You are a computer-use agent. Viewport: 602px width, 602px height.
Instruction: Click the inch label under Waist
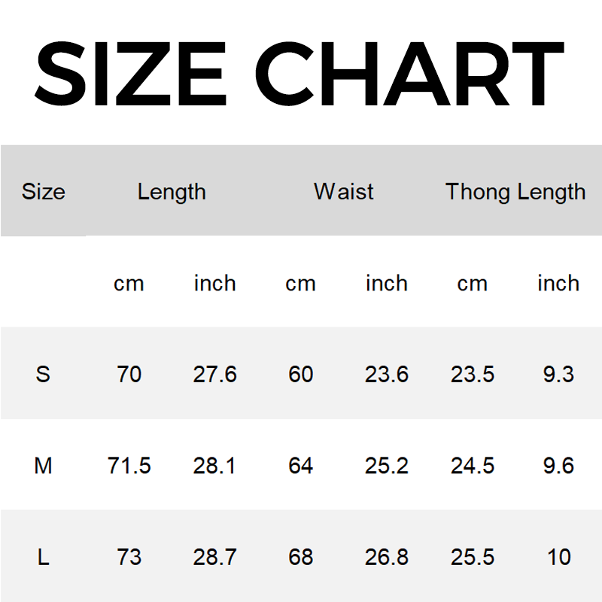point(387,284)
